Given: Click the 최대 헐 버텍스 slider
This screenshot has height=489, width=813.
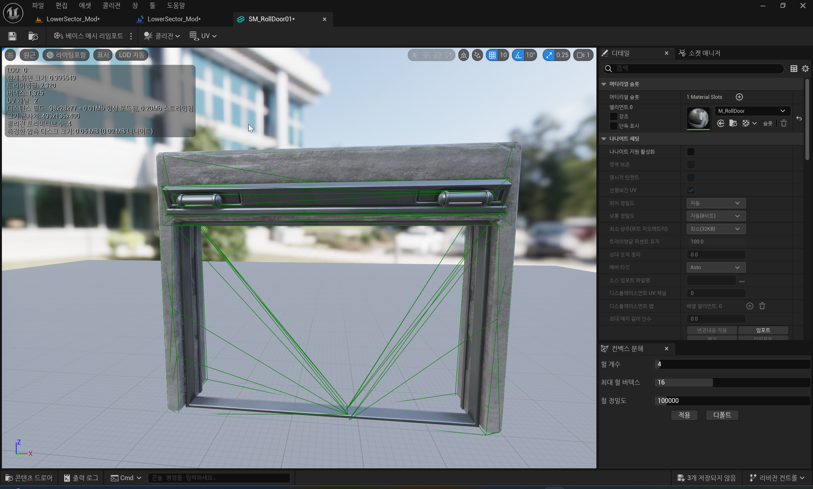Looking at the screenshot, I should coord(731,382).
